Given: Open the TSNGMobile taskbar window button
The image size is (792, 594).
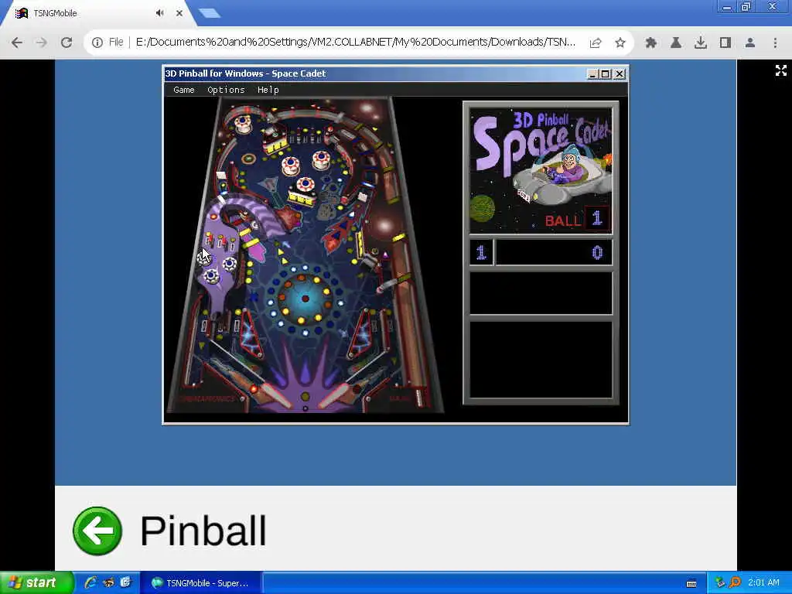Looking at the screenshot, I should (x=200, y=583).
